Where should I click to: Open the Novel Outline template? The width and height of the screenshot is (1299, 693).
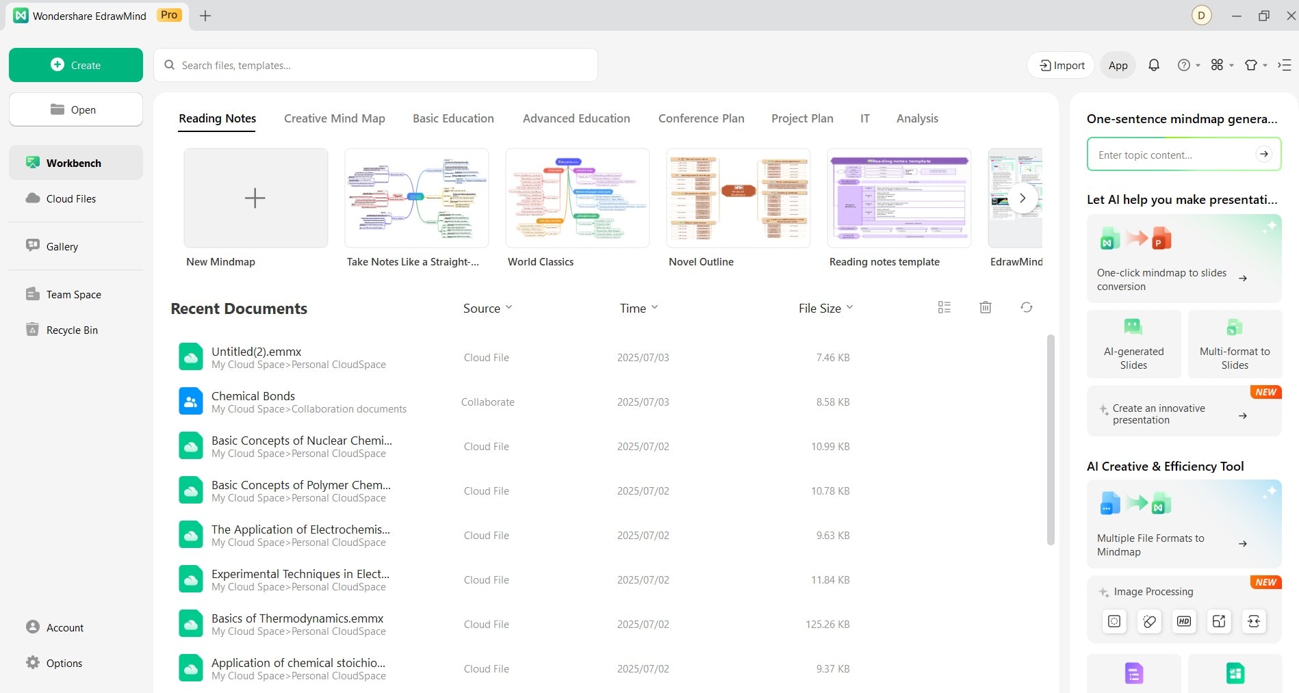pyautogui.click(x=738, y=198)
